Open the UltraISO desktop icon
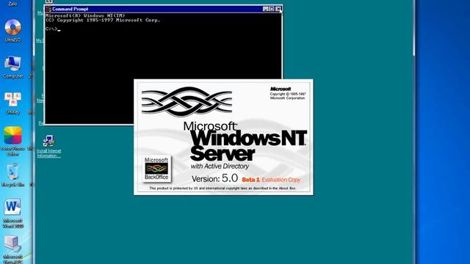Viewport: 470px width, 264px height. [x=13, y=30]
